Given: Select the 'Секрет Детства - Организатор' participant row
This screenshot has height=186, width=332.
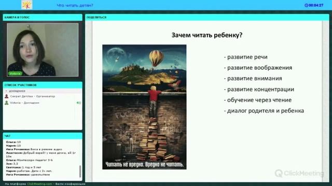Looking at the screenshot, I should (x=43, y=97).
